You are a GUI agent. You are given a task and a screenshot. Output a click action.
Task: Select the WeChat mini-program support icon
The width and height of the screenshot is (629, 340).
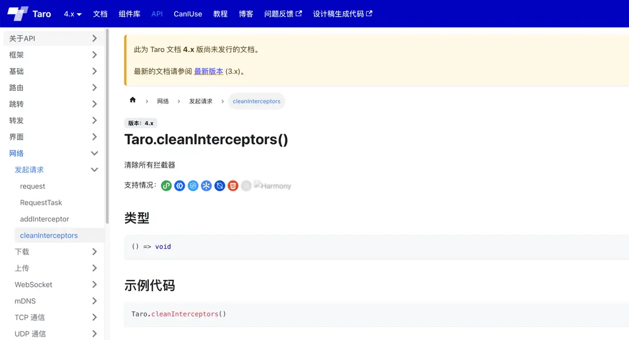tap(166, 185)
